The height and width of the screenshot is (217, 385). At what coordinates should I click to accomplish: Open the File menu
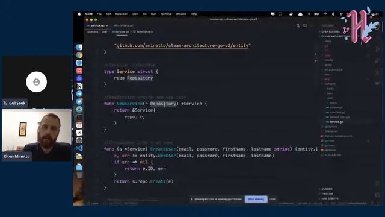coord(99,14)
